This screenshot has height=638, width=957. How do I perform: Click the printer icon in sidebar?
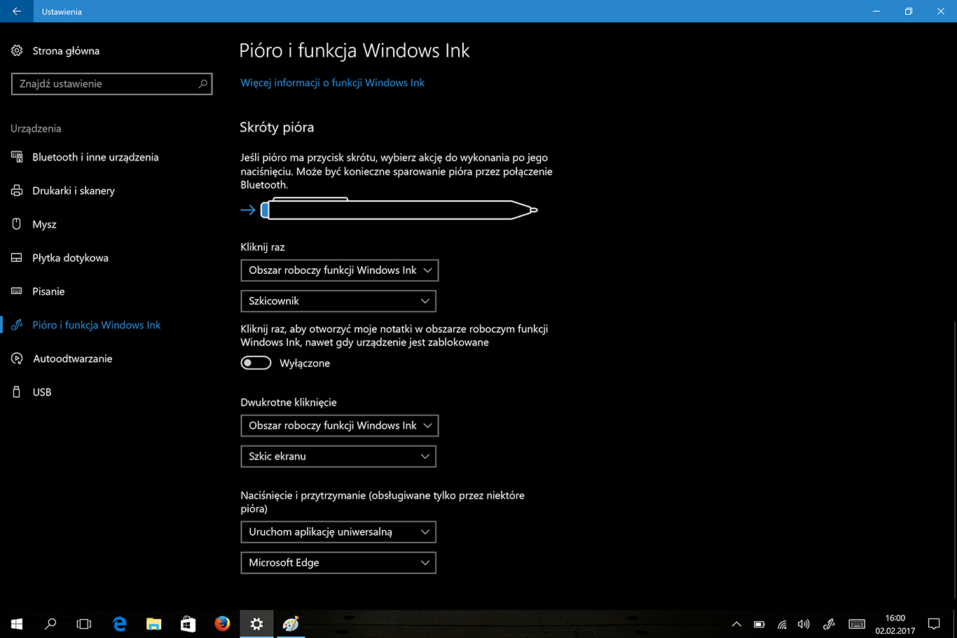tap(17, 190)
